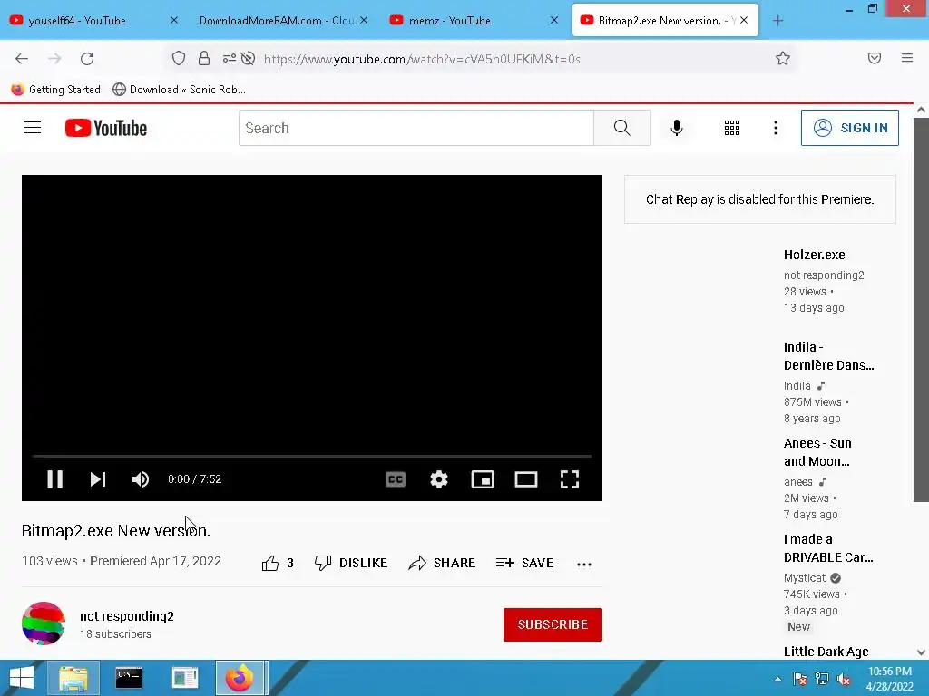
Task: Open Anees - Sun and Moon suggestion
Action: [x=817, y=452]
